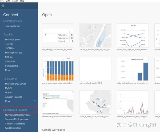Open World Indicators data source
This screenshot has width=160, height=132.
tap(13, 128)
